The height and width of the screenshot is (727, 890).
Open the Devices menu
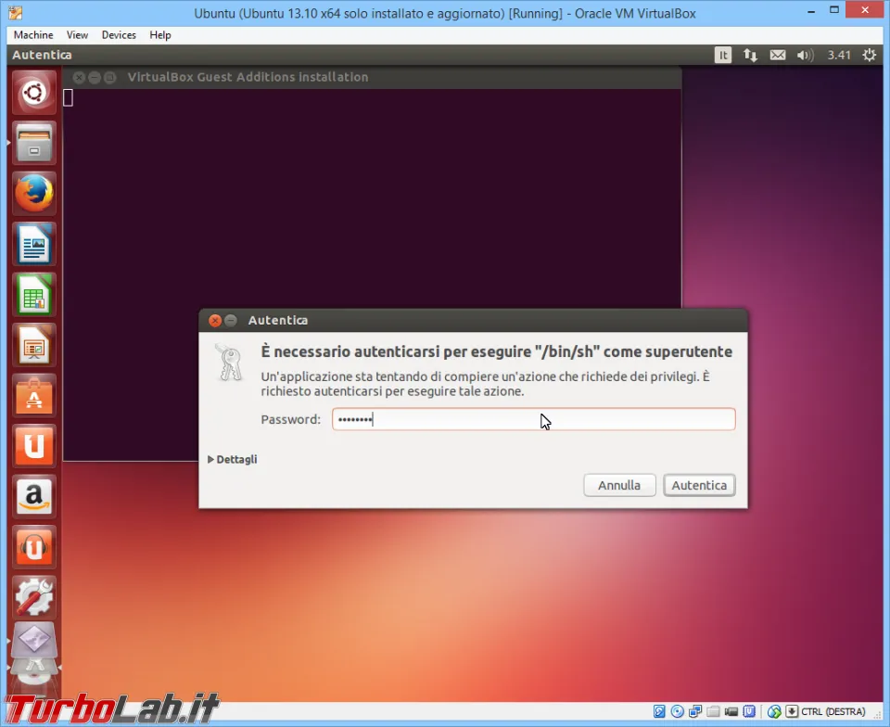[x=119, y=35]
